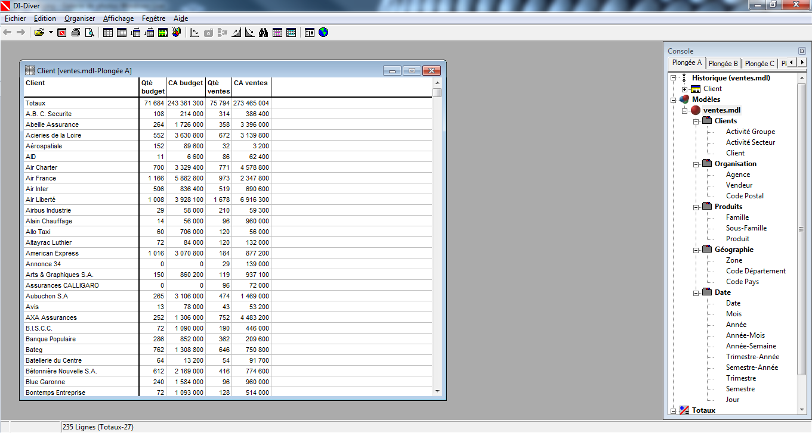
Task: Click the camera snapshot toolbar icon
Action: pyautogui.click(x=208, y=32)
